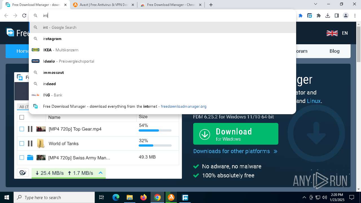Click the taskbar search box
Image resolution: width=361 pixels, height=203 pixels.
click(54, 197)
